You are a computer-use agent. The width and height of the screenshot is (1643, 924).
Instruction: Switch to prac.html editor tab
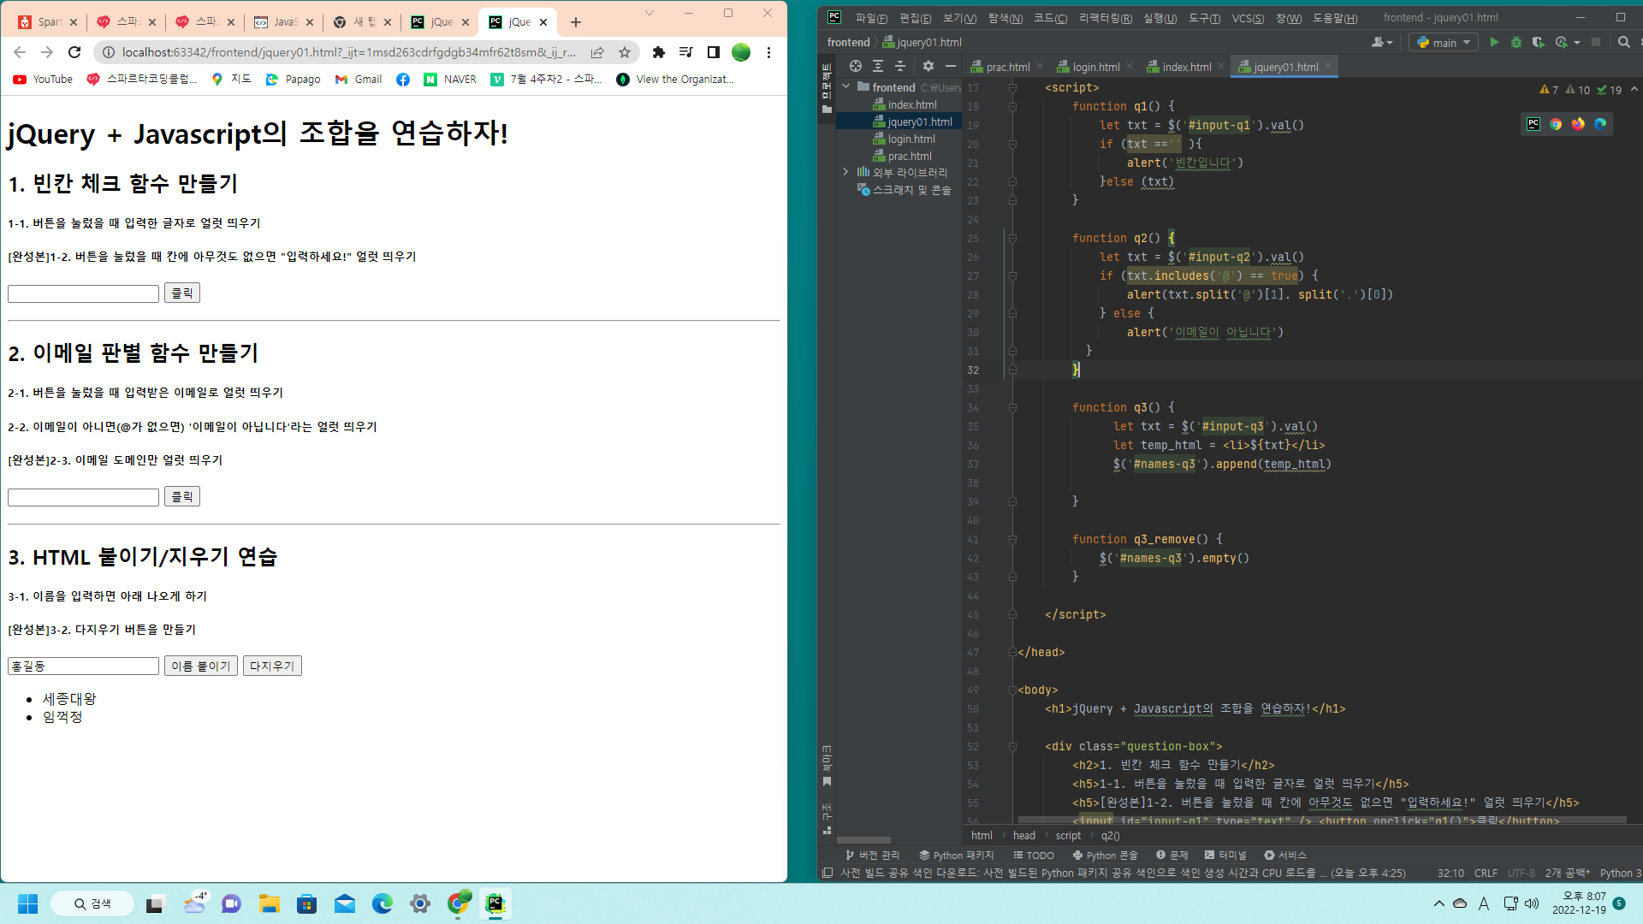tap(1006, 67)
